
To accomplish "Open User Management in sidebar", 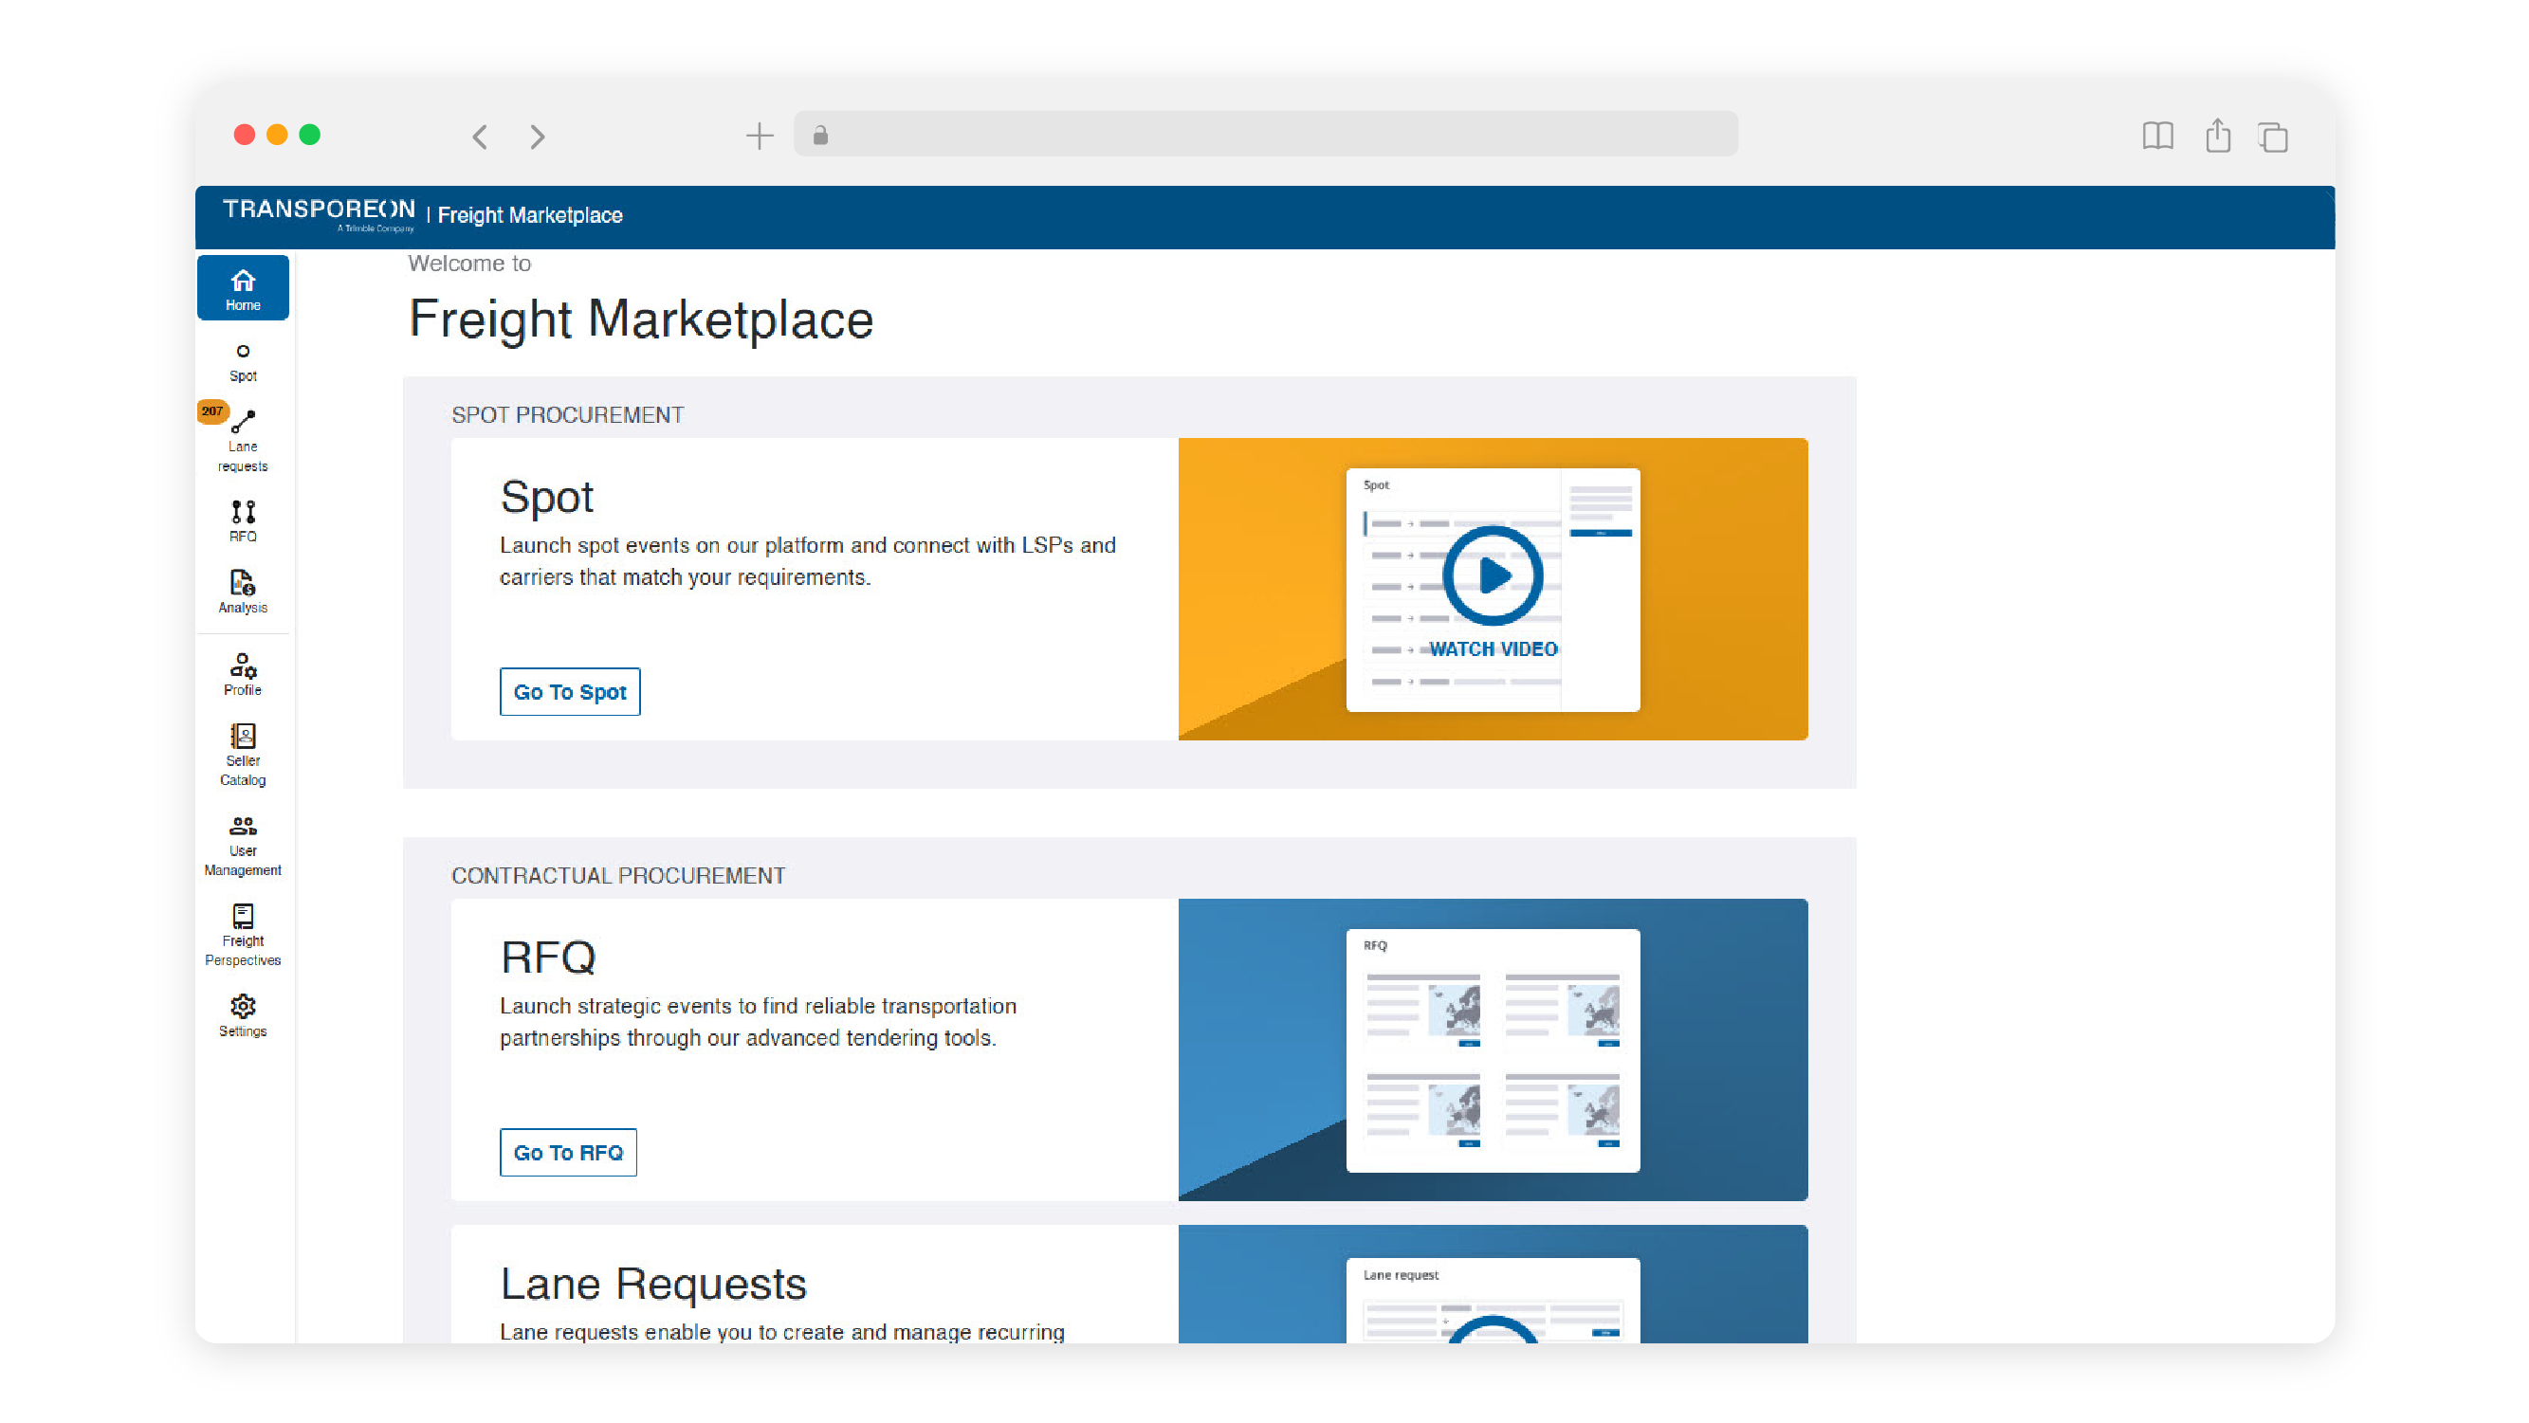I will [243, 844].
